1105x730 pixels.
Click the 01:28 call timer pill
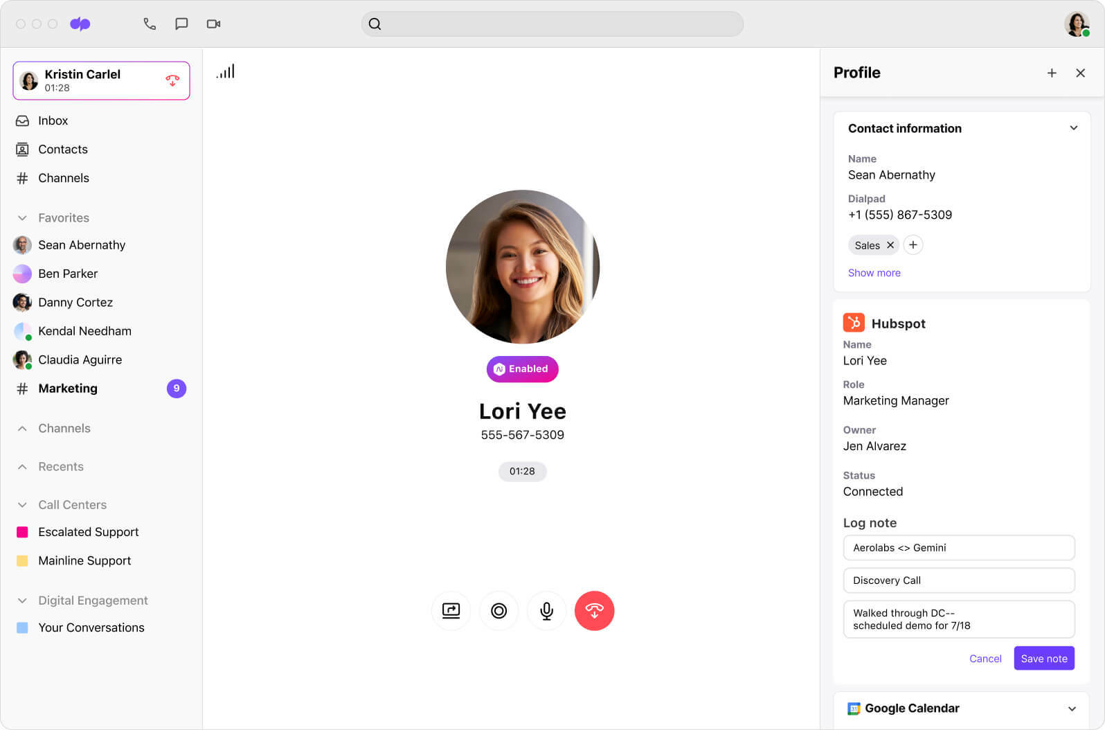[x=522, y=472]
